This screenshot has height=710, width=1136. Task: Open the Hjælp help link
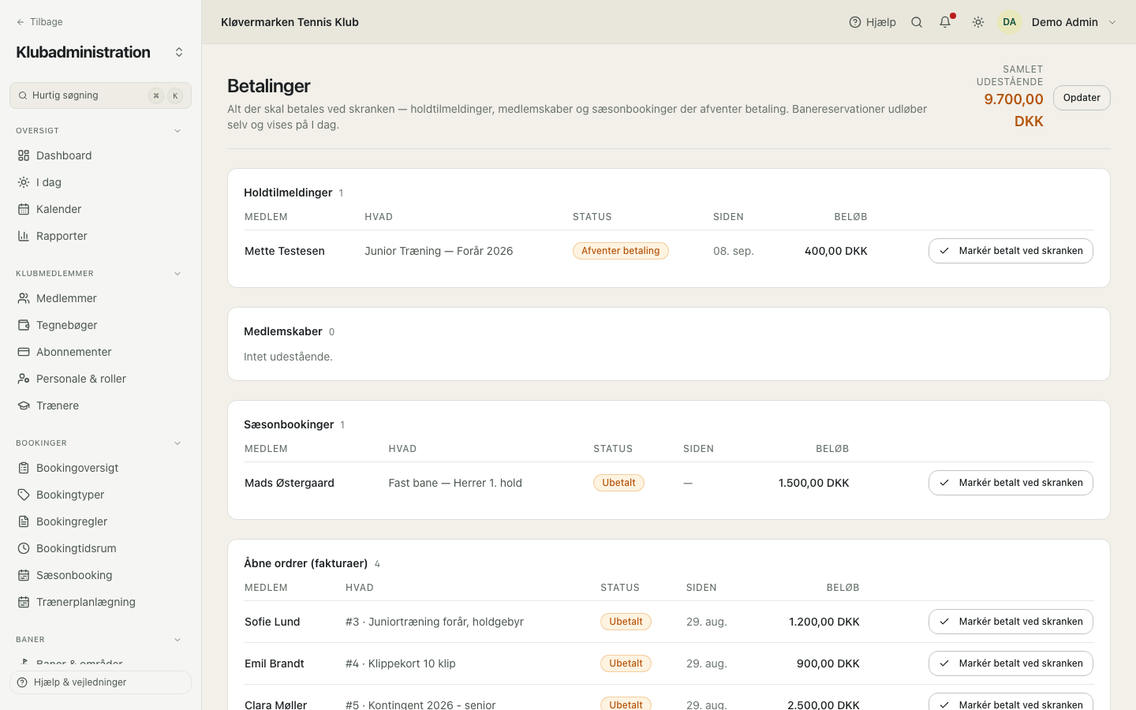pyautogui.click(x=873, y=22)
